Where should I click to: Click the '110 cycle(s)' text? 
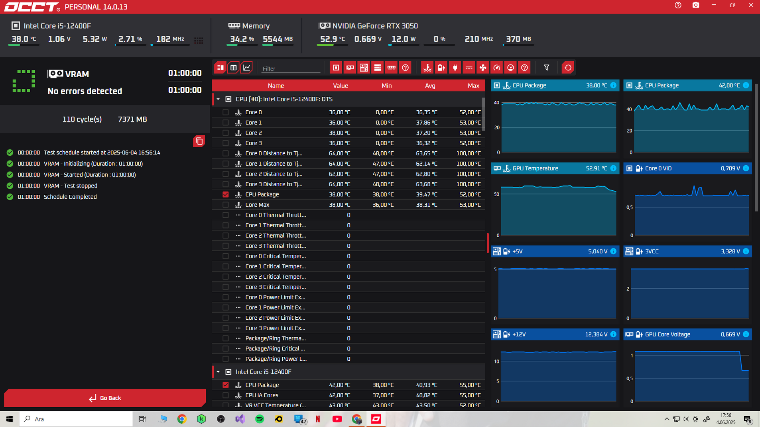(82, 119)
